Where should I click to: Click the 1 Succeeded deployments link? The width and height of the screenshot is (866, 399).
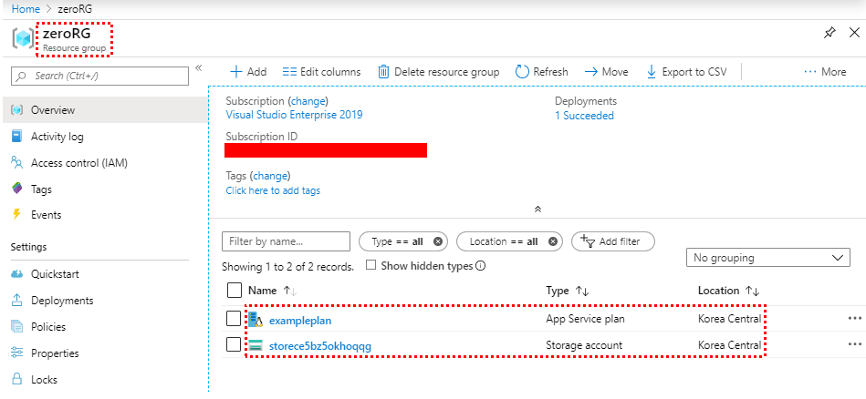584,115
